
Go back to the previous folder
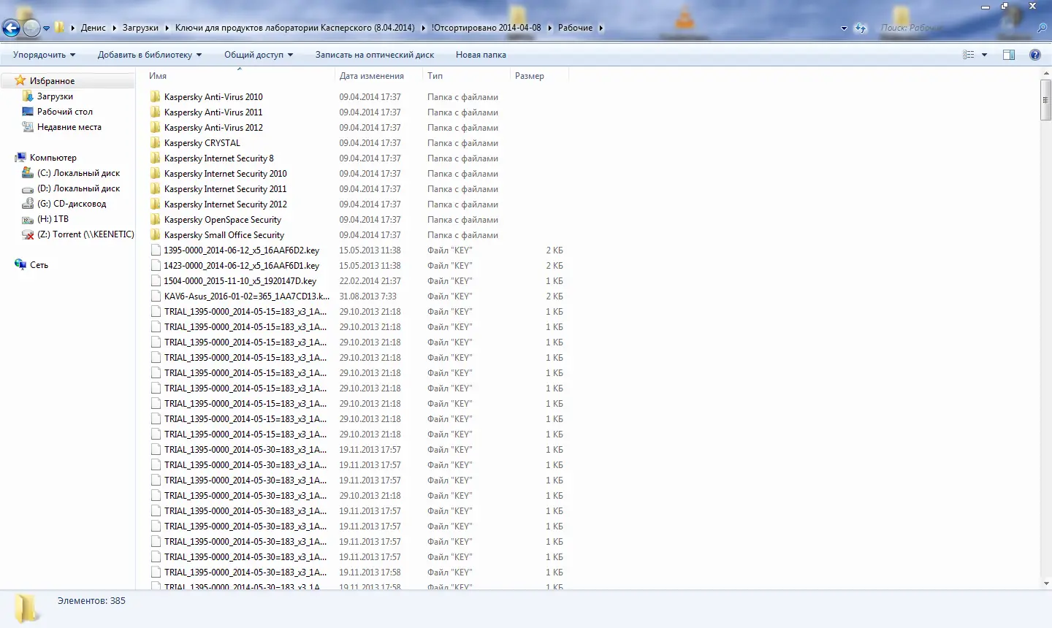coord(11,28)
